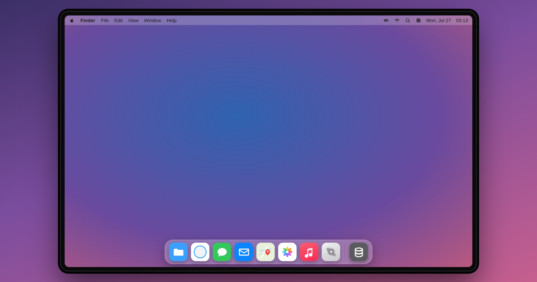Viewport: 537px width, 282px height.
Task: Open the Apple menu
Action: click(72, 20)
